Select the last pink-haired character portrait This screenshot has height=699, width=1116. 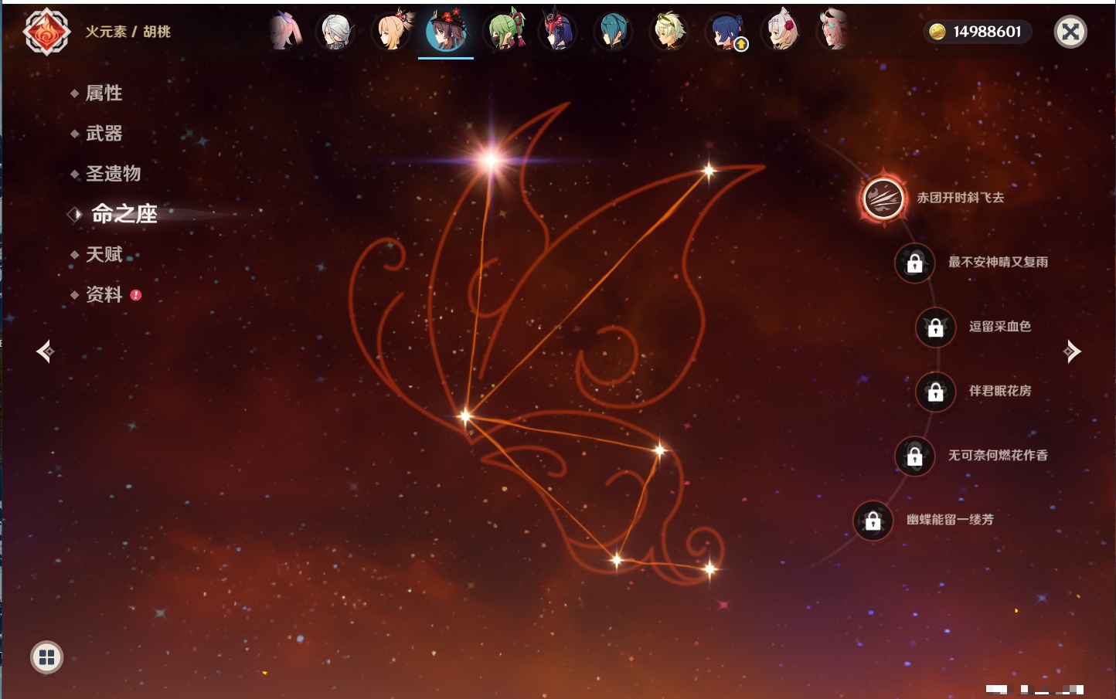click(x=835, y=30)
